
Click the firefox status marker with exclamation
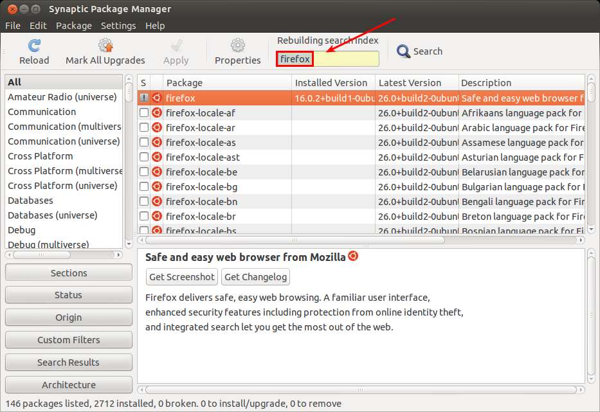[x=144, y=98]
